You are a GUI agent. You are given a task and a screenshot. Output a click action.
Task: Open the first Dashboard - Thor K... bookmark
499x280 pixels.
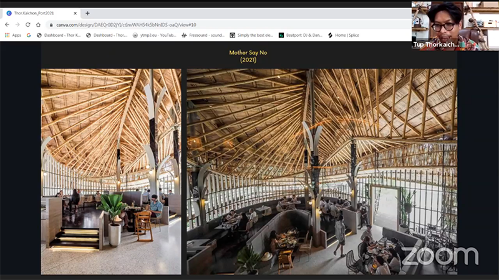[x=59, y=35]
